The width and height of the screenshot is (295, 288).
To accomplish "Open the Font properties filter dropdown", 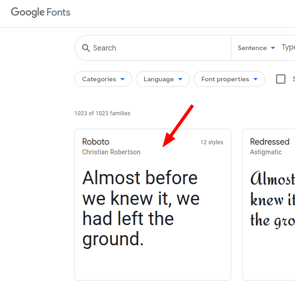I will [229, 79].
